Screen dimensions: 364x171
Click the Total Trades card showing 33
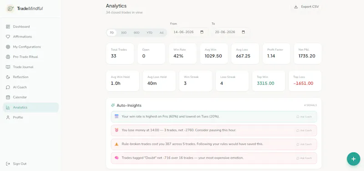(120, 54)
